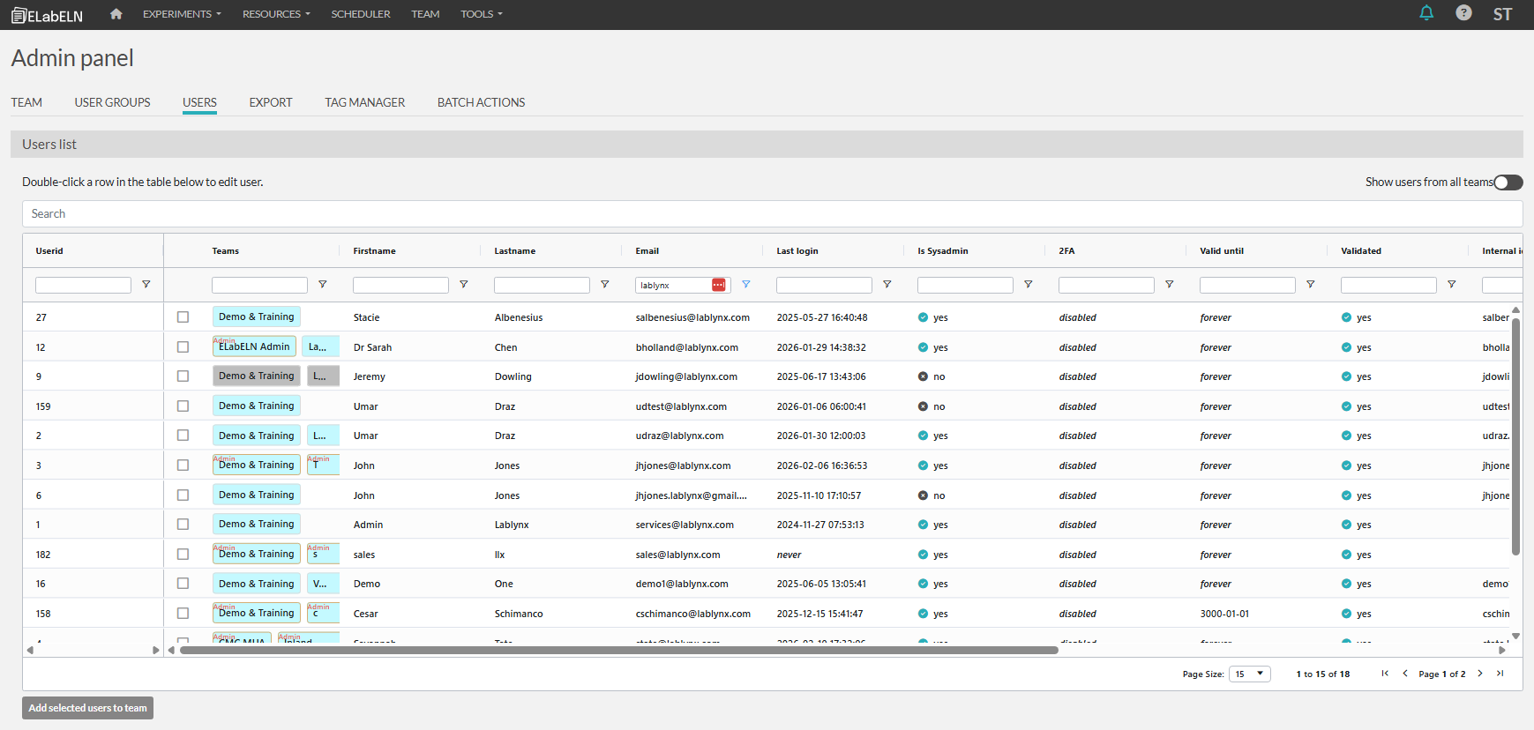Screen dimensions: 1534x730
Task: Open the notifications bell
Action: click(x=1425, y=13)
